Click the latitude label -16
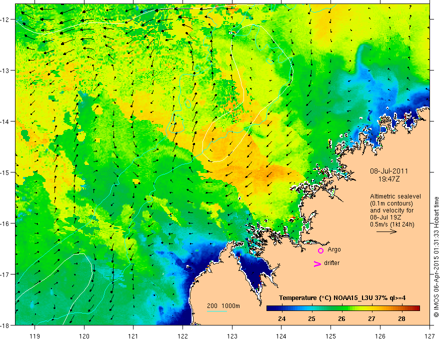The height and width of the screenshot is (340, 440). tap(5, 223)
